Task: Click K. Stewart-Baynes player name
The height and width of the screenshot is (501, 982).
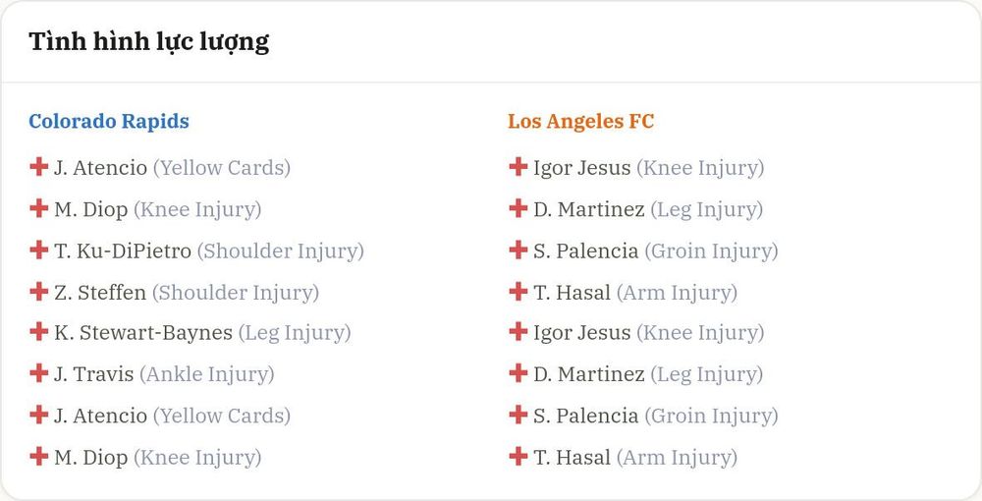Action: click(x=143, y=333)
